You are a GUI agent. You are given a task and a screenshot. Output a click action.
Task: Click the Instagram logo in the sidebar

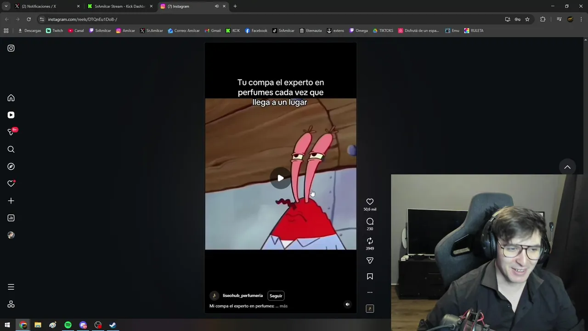tap(11, 48)
